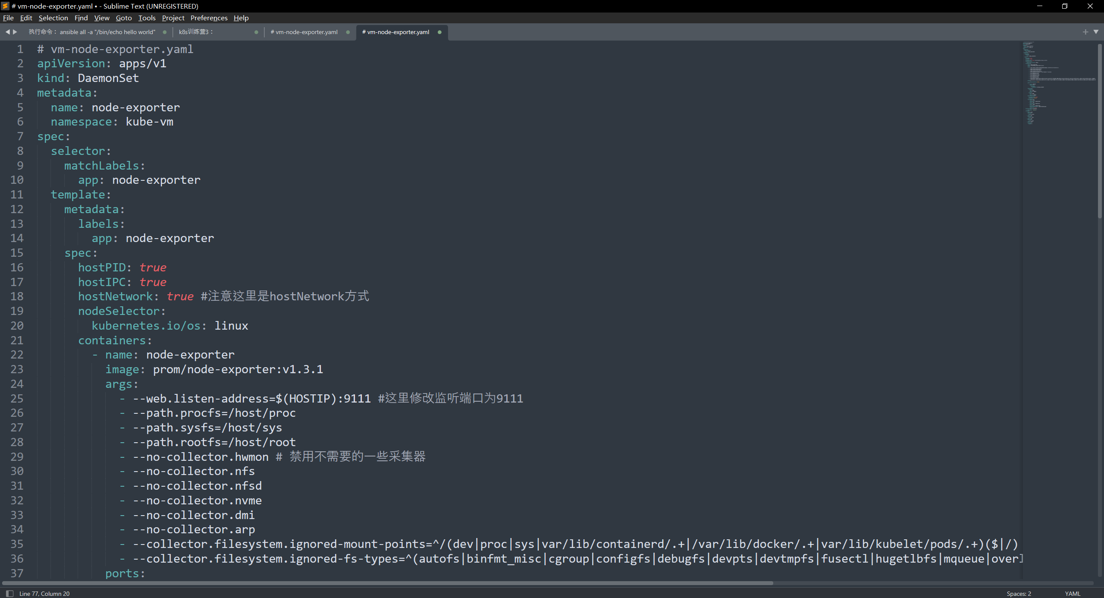Image resolution: width=1104 pixels, height=598 pixels.
Task: Click '--no-collector.dmi' argument
Action: pos(194,515)
